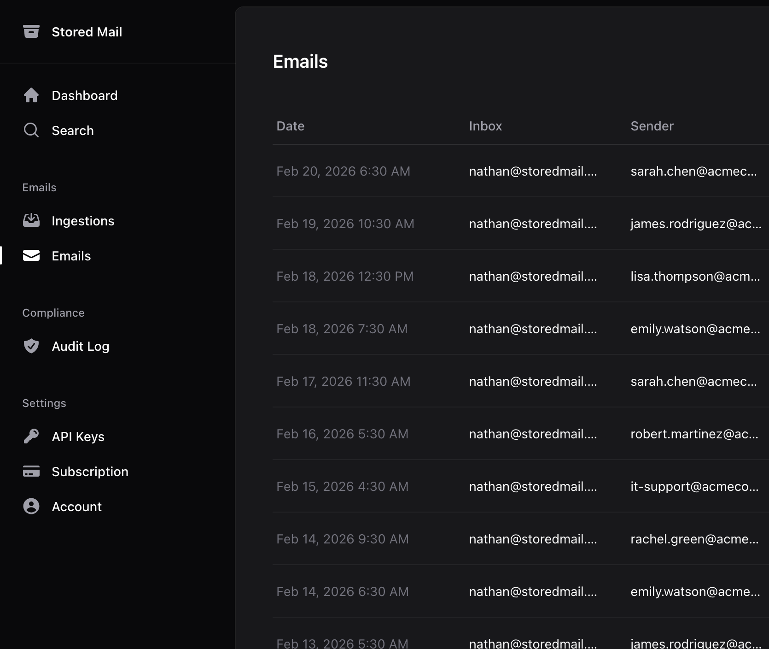
Task: Click the Inbox column header
Action: pos(485,126)
